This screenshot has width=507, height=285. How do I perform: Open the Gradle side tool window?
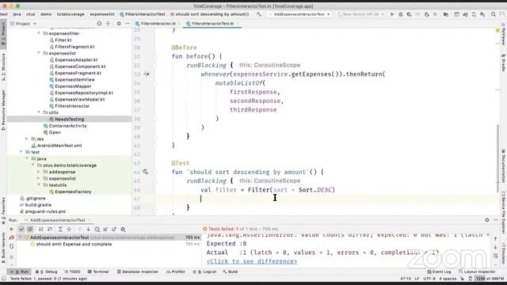[504, 63]
